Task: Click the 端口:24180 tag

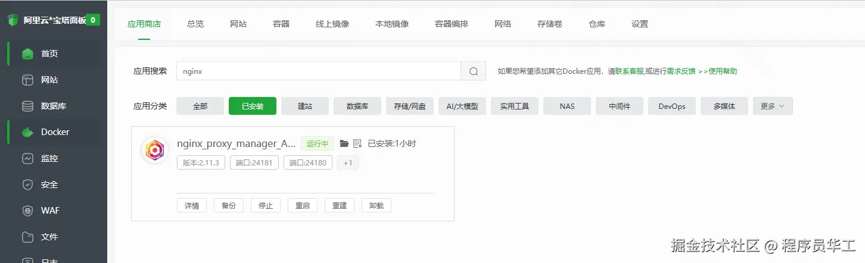Action: pyautogui.click(x=308, y=162)
